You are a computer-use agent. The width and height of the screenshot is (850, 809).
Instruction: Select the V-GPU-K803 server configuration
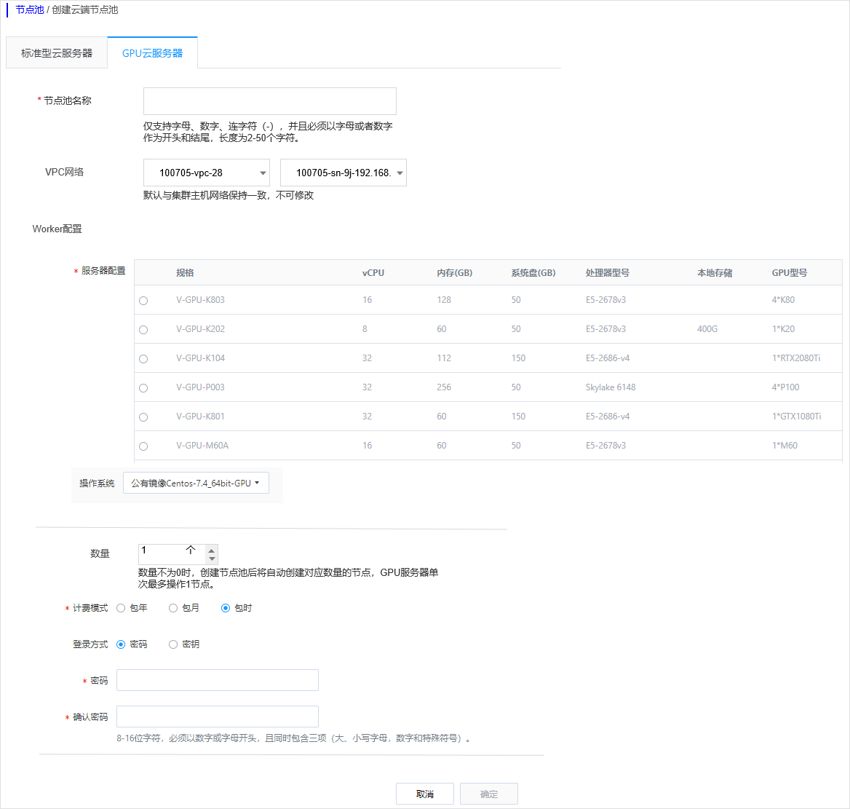click(x=143, y=299)
